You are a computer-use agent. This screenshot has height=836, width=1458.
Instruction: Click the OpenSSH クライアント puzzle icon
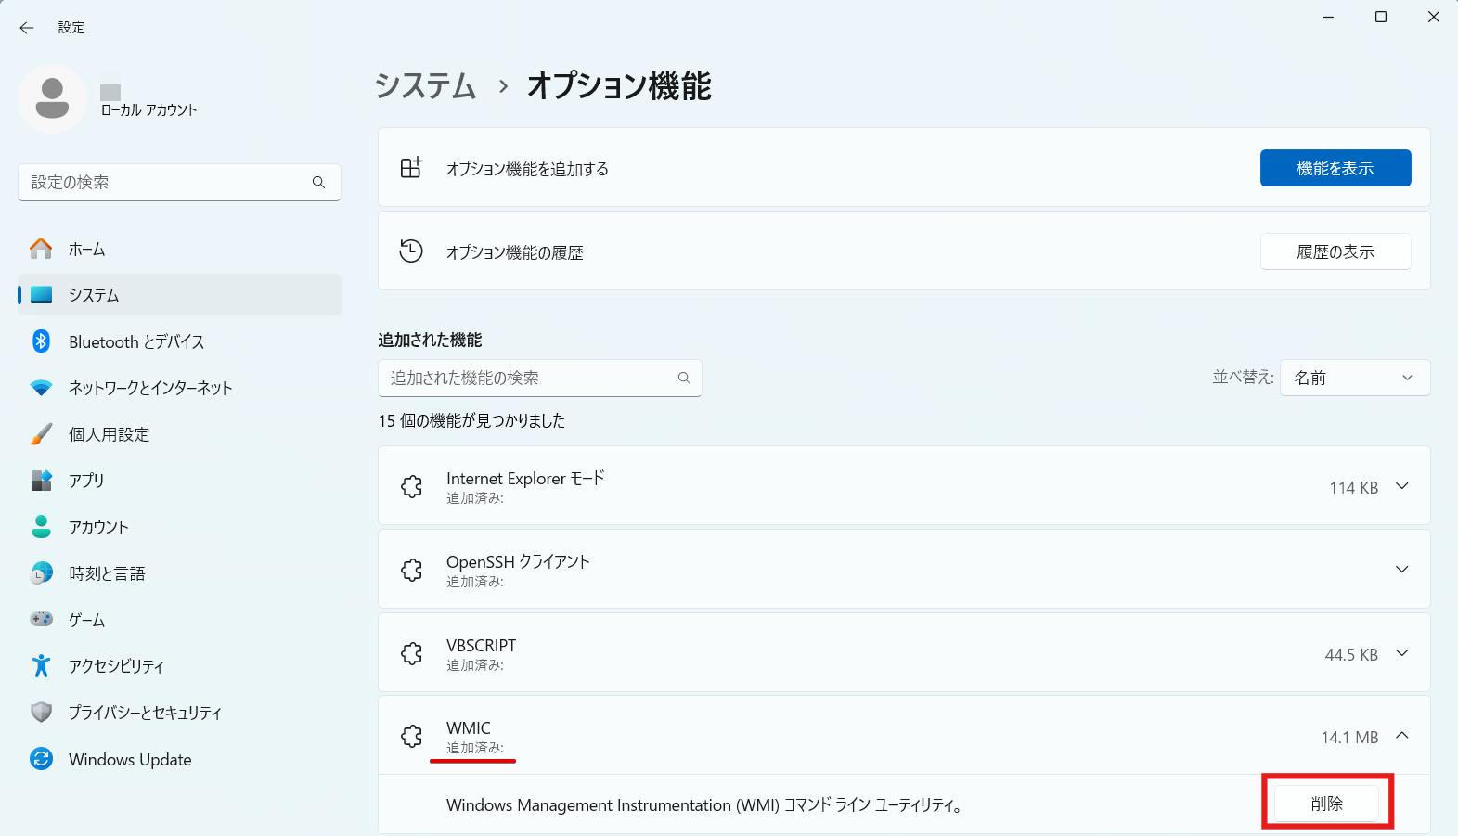click(411, 570)
